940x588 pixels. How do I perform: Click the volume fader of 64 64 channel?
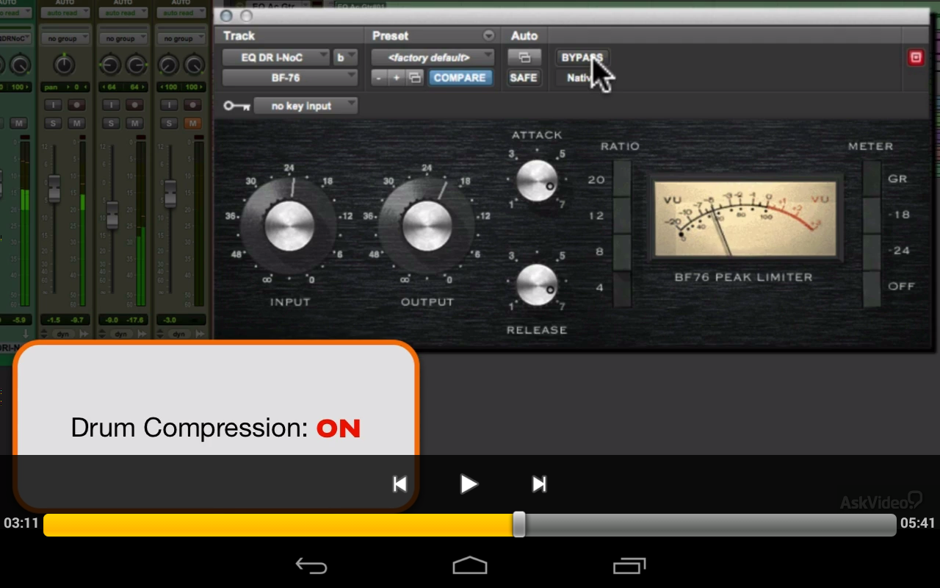tap(112, 214)
